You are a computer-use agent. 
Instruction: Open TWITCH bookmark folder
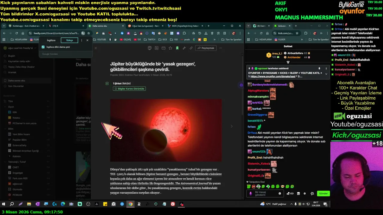tap(149, 39)
